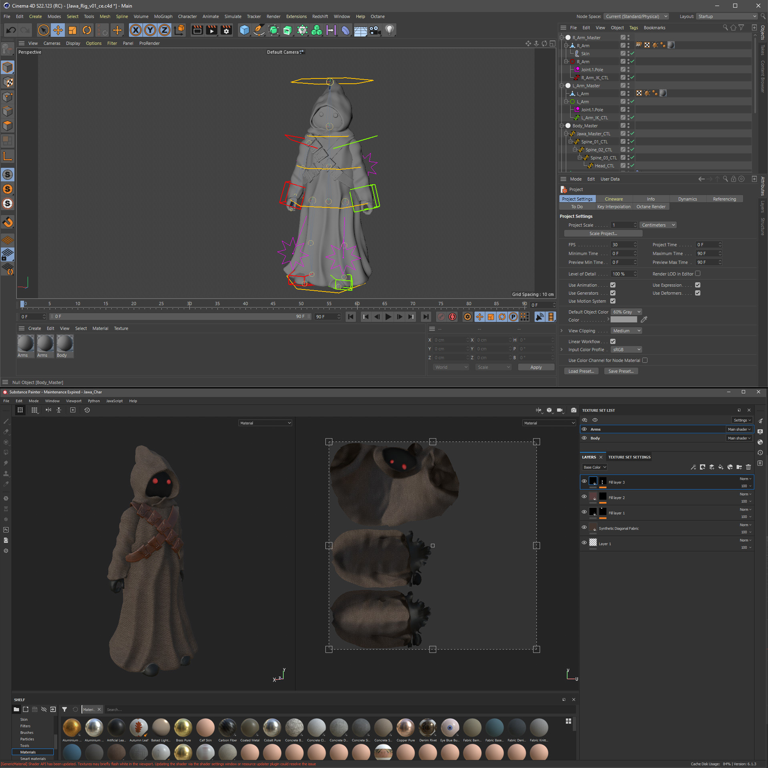This screenshot has width=768, height=768.
Task: Open the Base Color channel dropdown
Action: coord(594,467)
